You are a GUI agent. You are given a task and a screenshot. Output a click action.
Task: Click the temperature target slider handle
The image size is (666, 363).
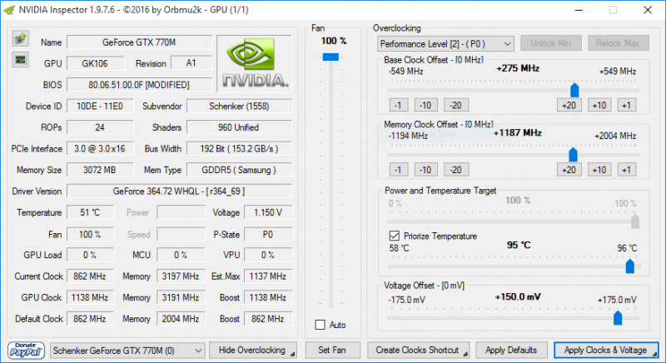coord(630,266)
